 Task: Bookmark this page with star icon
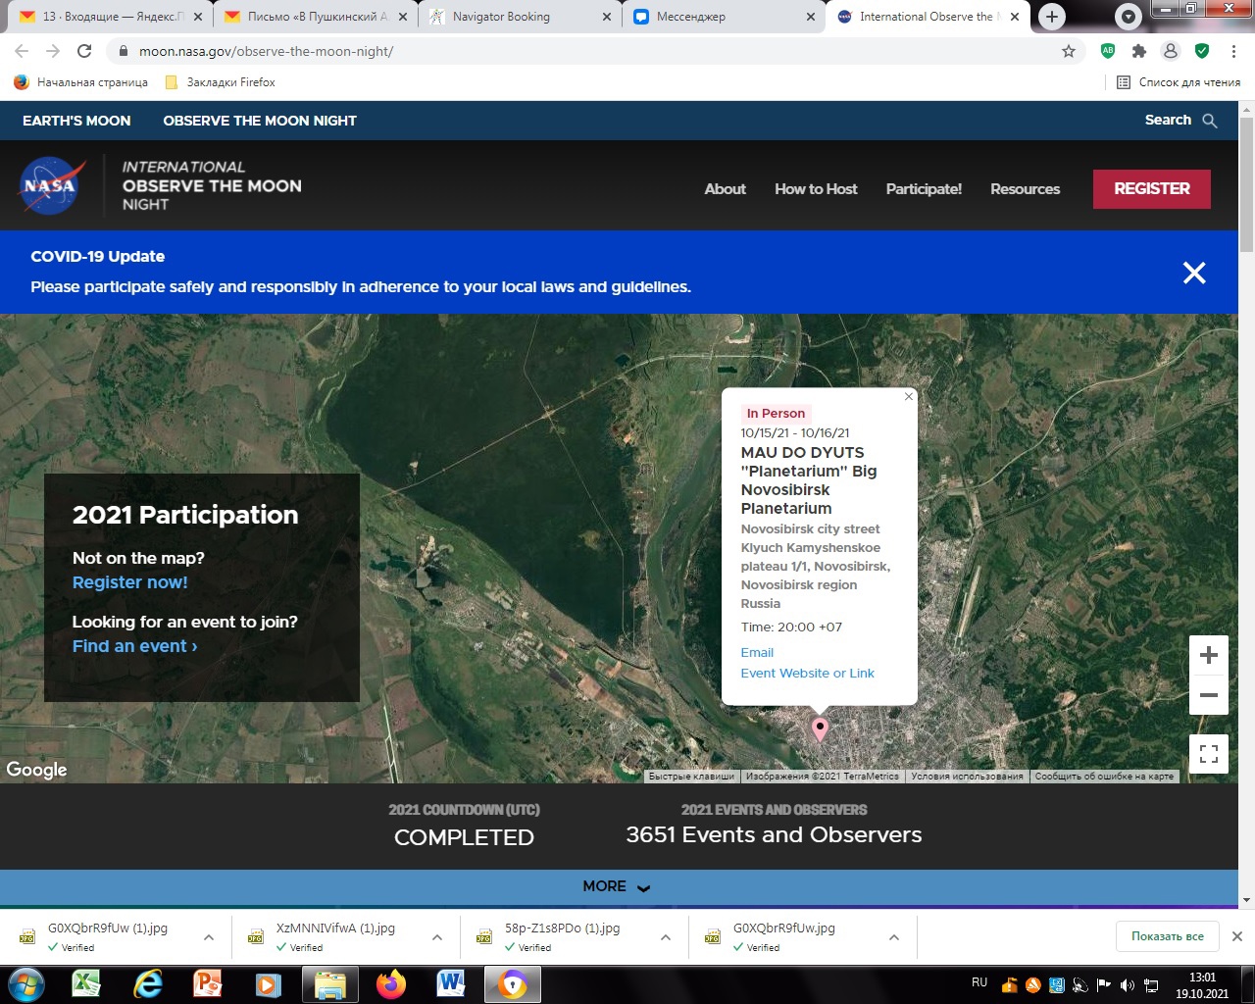(1069, 51)
